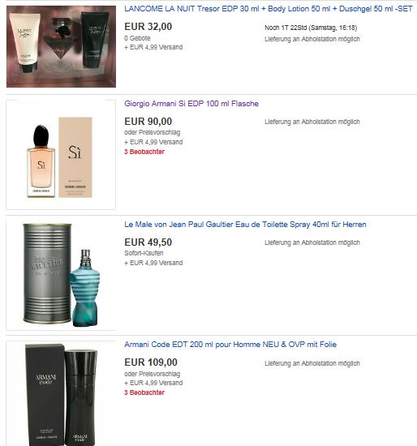Click the EUR 32,00 price

[x=148, y=27]
